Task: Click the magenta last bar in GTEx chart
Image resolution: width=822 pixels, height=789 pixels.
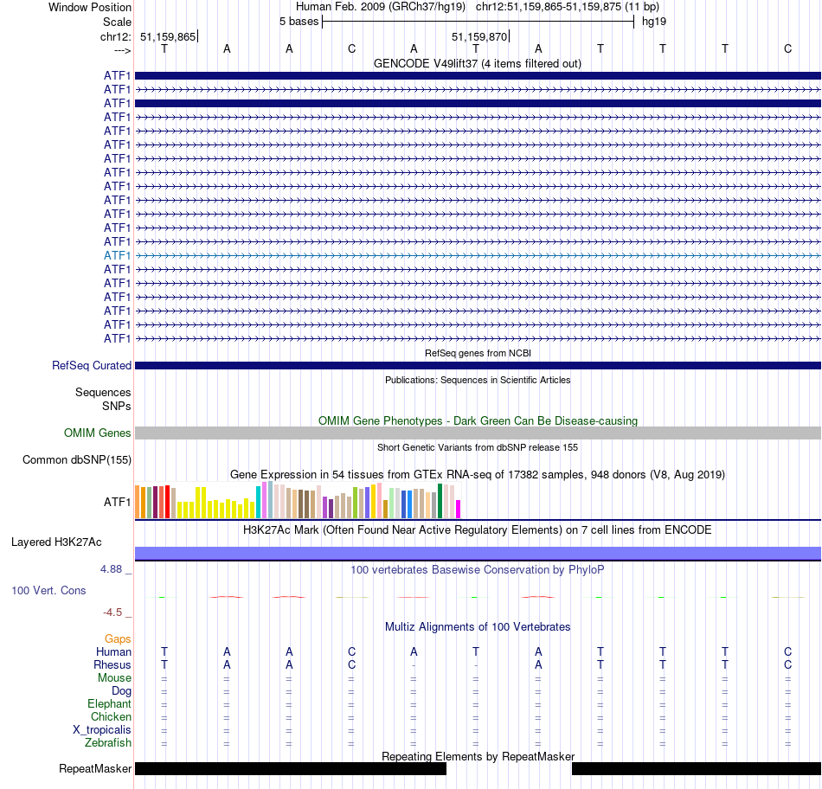Action: pos(459,509)
